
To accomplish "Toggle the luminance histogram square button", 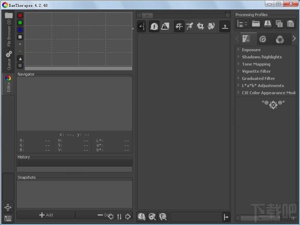I will point(20,37).
